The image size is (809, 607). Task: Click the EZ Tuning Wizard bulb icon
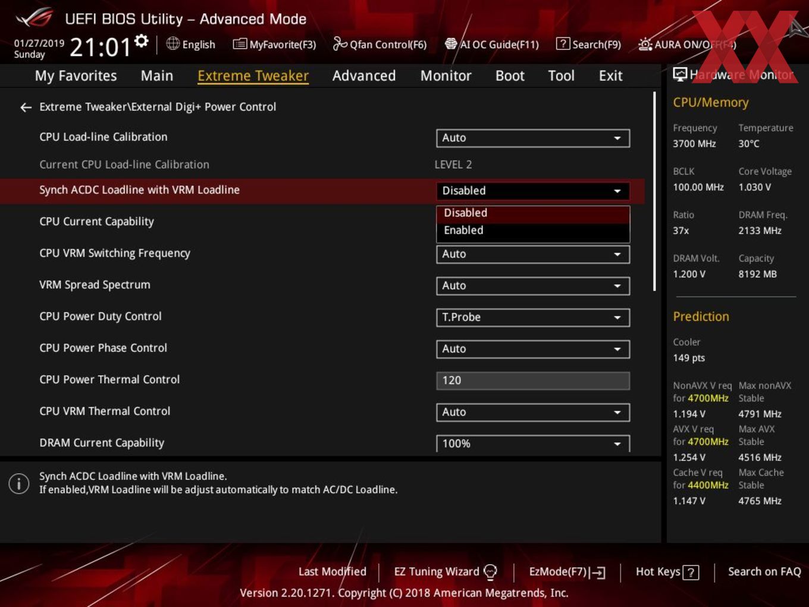point(490,572)
